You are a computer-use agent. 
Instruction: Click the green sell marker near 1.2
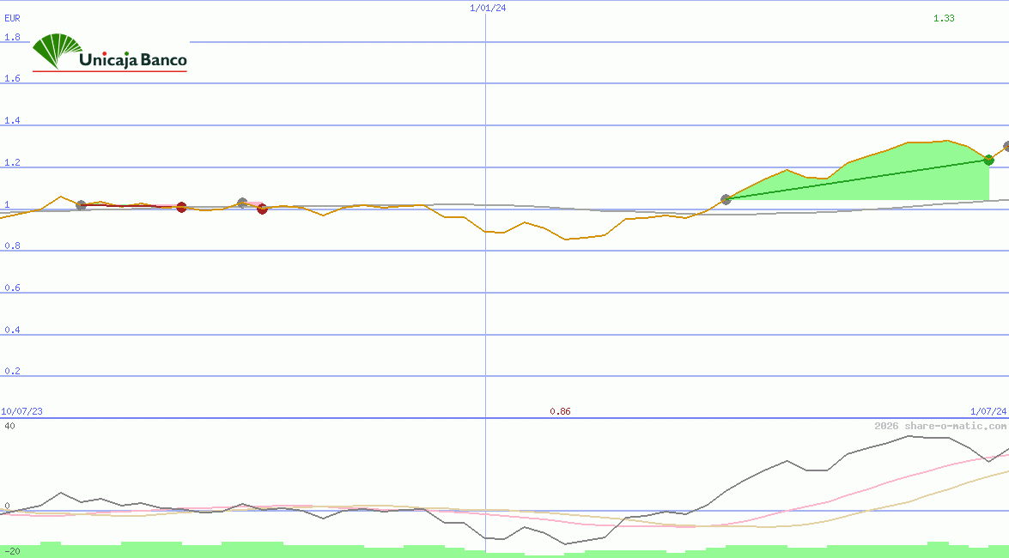click(x=989, y=160)
